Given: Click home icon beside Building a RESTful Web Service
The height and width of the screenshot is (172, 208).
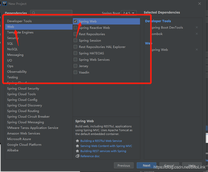Looking at the screenshot, I should point(77,141).
